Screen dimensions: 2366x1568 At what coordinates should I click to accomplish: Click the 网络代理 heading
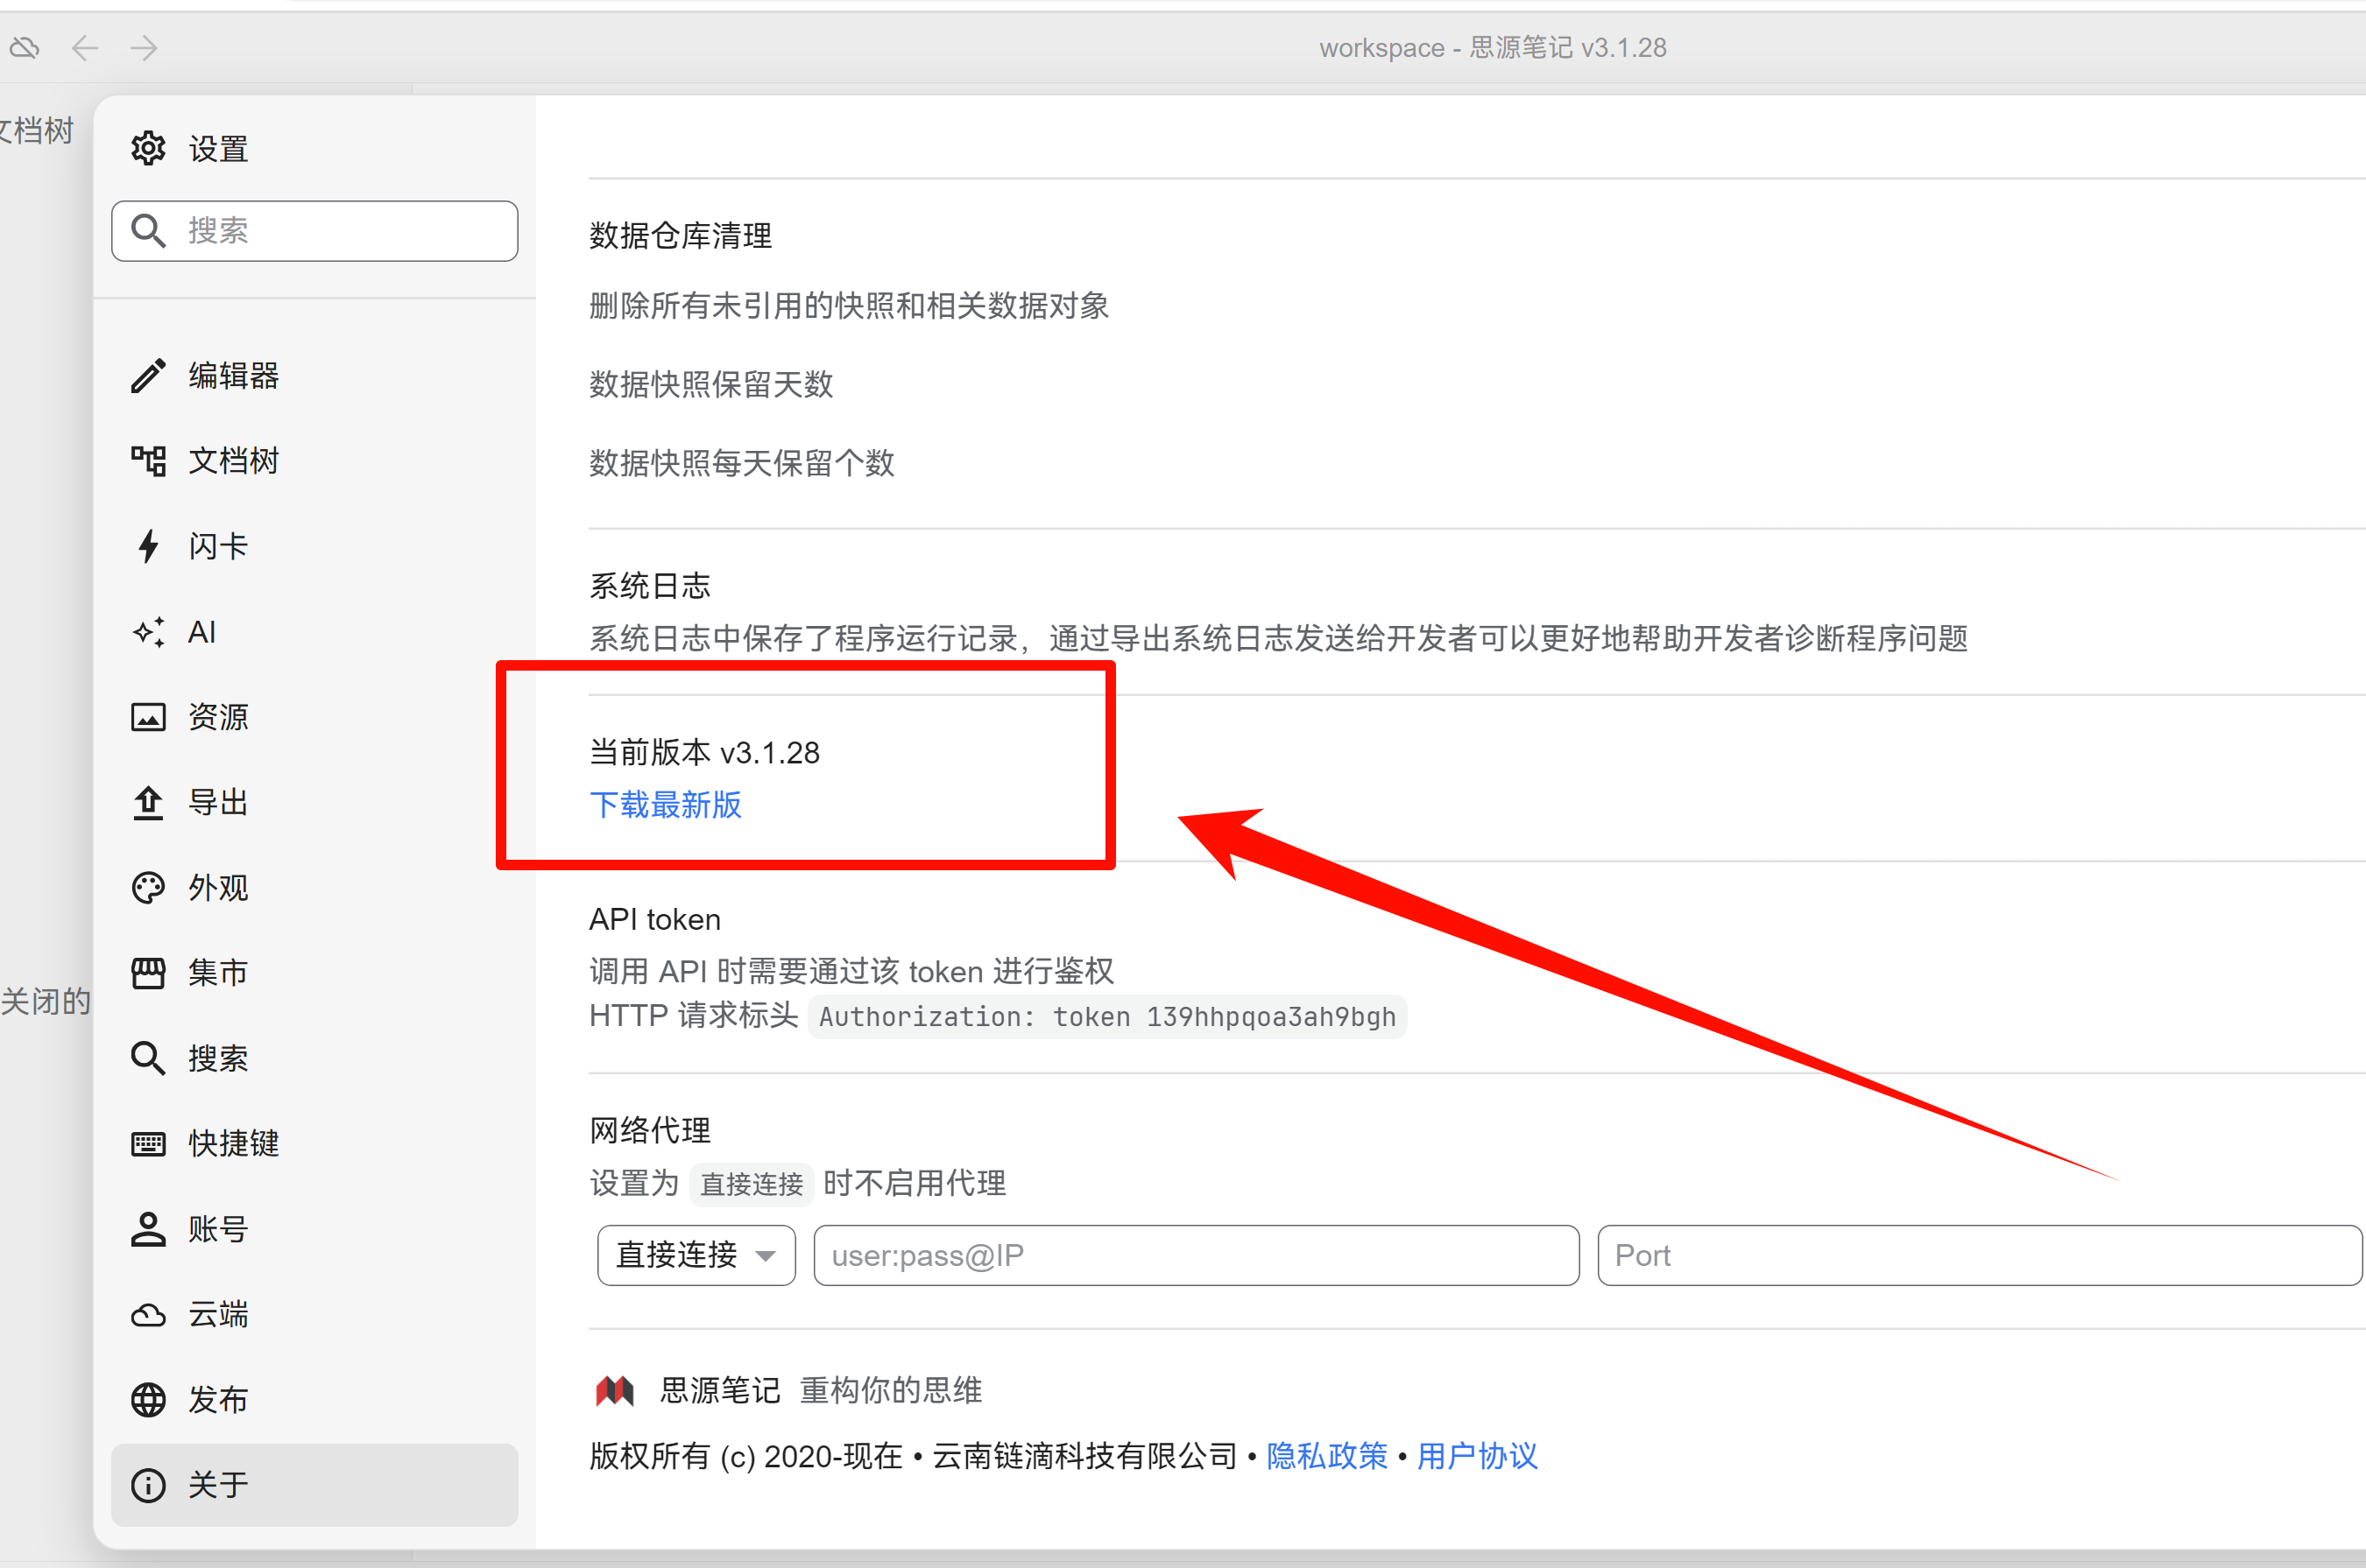pos(649,1131)
